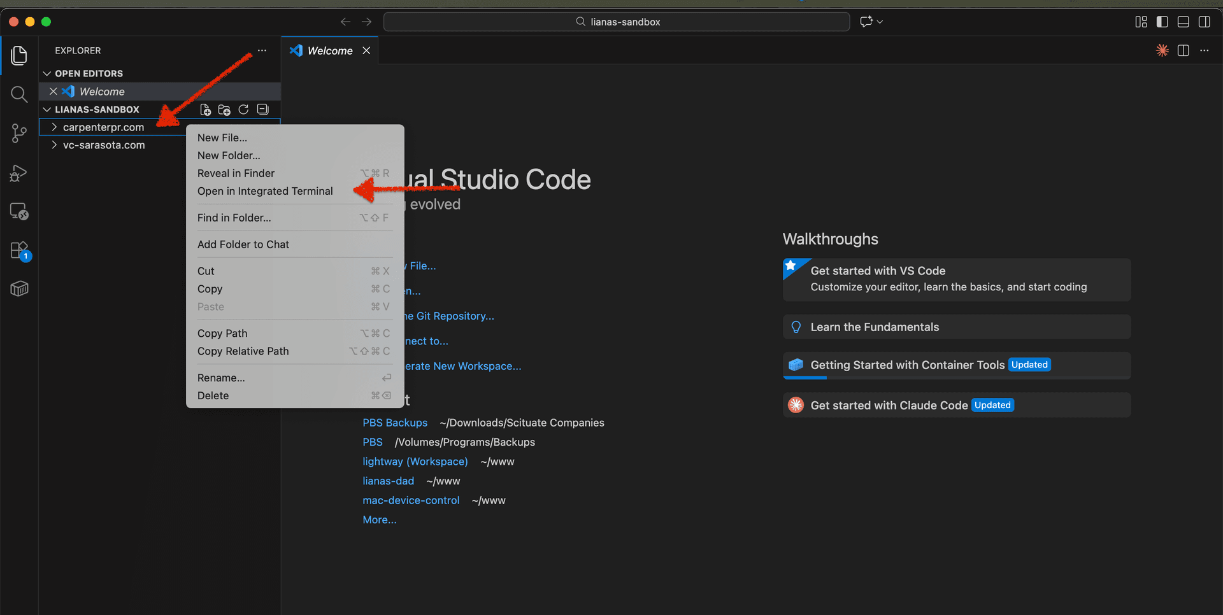Choose Open in Integrated Terminal from context menu

[265, 191]
